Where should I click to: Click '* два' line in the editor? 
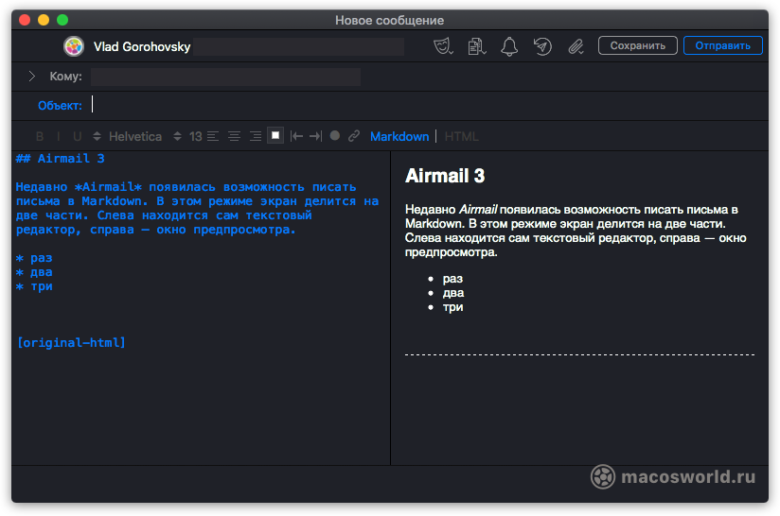click(34, 272)
